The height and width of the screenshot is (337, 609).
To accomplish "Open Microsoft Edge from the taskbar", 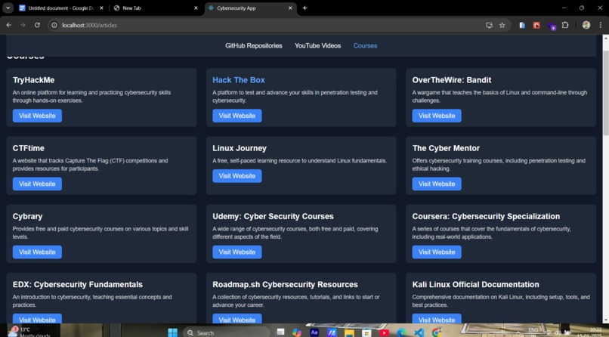I will pos(402,332).
